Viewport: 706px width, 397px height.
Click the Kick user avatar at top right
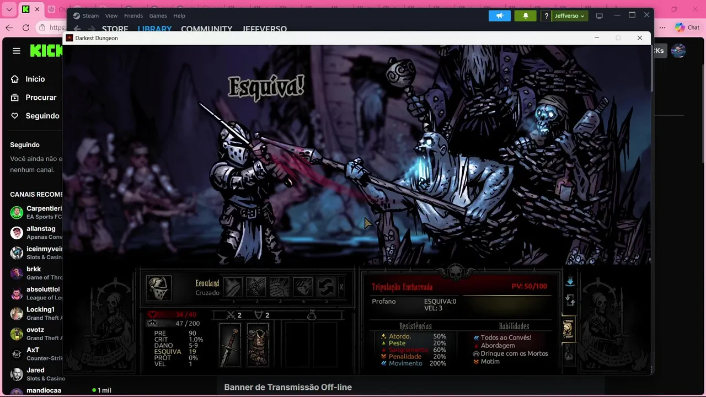coord(678,51)
